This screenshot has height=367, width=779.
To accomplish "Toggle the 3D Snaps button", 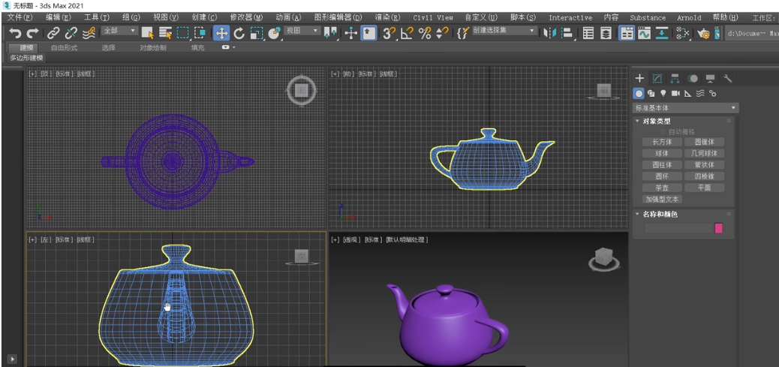I will pos(389,33).
